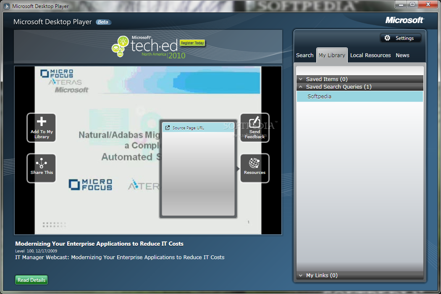Expand the My Links (0) section
The image size is (441, 294).
360,275
